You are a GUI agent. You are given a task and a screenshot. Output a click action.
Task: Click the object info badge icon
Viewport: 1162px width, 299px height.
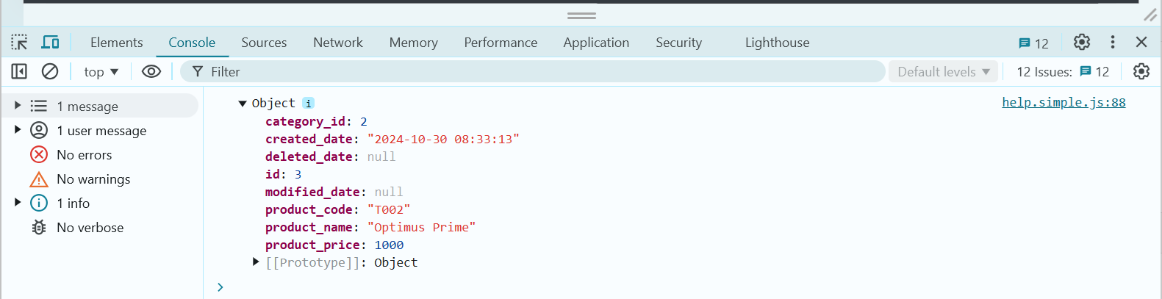pyautogui.click(x=309, y=104)
